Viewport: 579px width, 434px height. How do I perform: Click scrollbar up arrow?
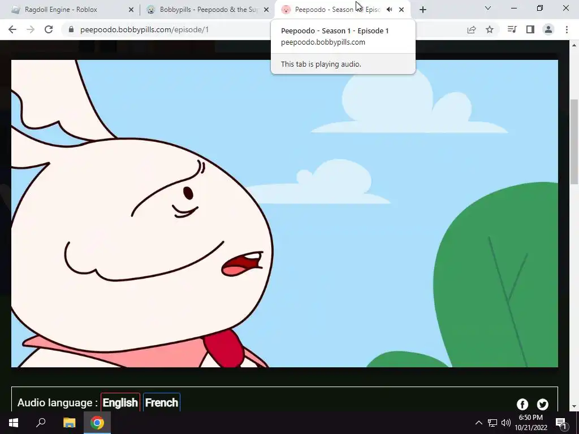[x=574, y=45]
